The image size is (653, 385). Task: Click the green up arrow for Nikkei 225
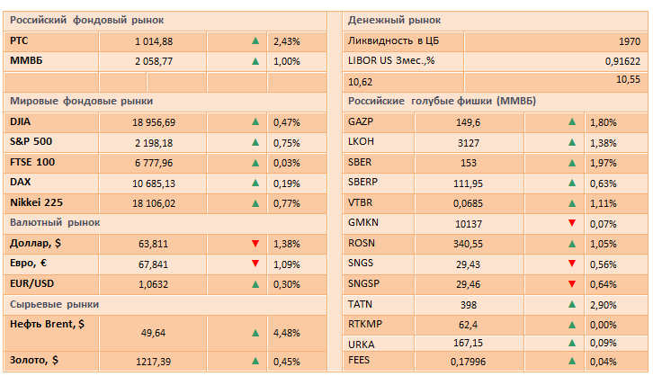point(255,203)
